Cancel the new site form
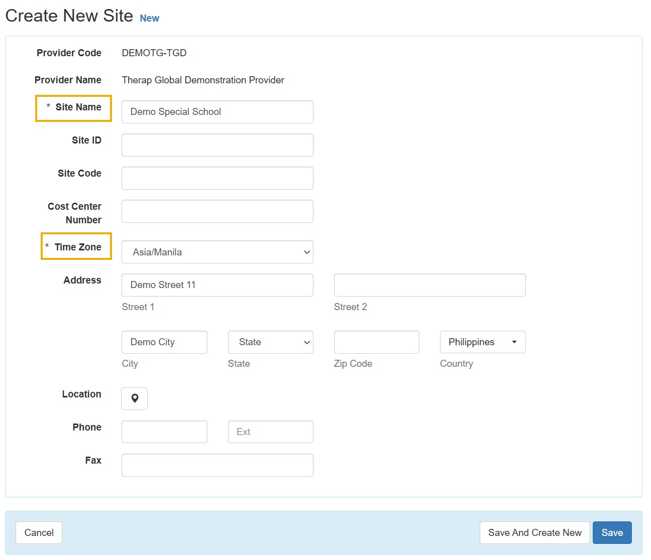 [x=39, y=532]
